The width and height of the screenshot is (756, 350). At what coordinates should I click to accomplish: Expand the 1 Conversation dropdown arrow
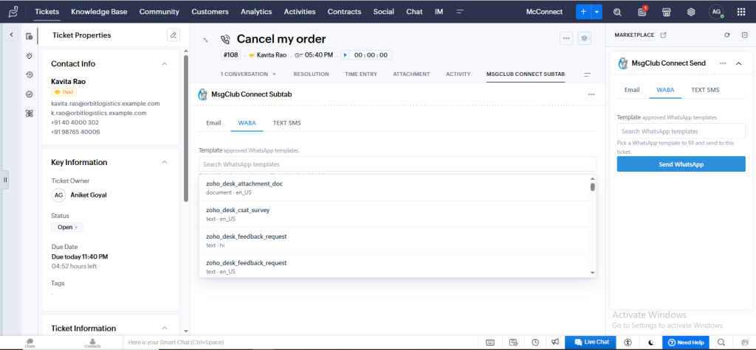coord(275,74)
